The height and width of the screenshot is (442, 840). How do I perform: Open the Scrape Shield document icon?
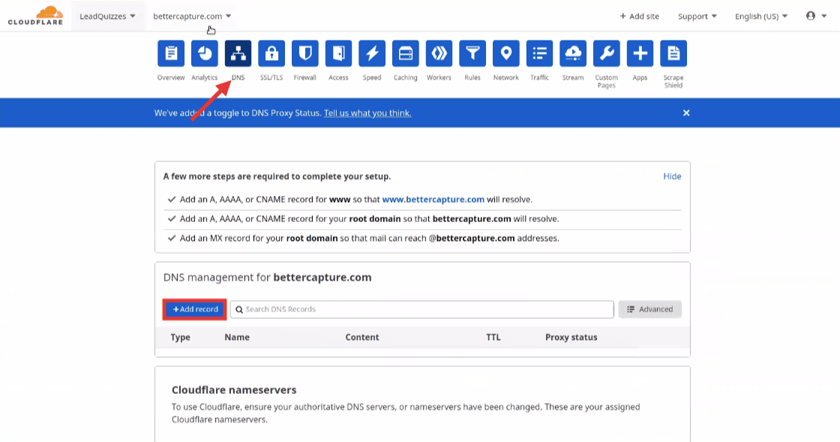point(673,53)
